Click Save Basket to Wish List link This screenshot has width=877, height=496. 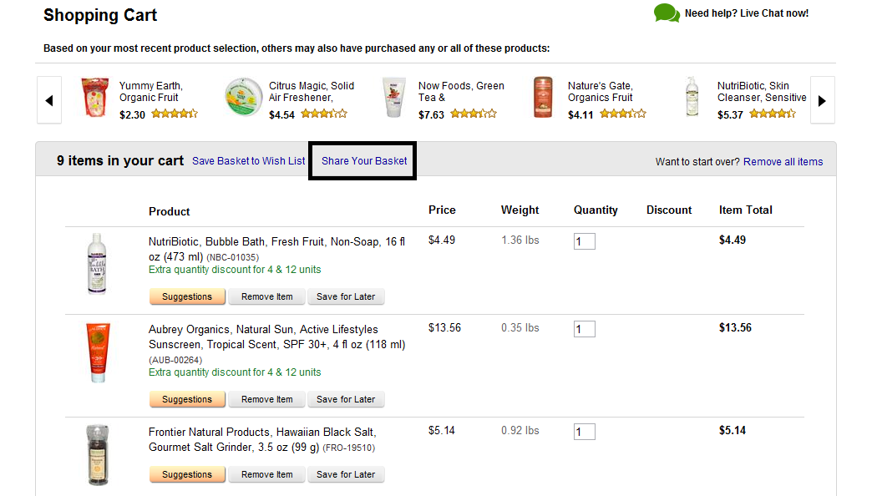pos(249,161)
